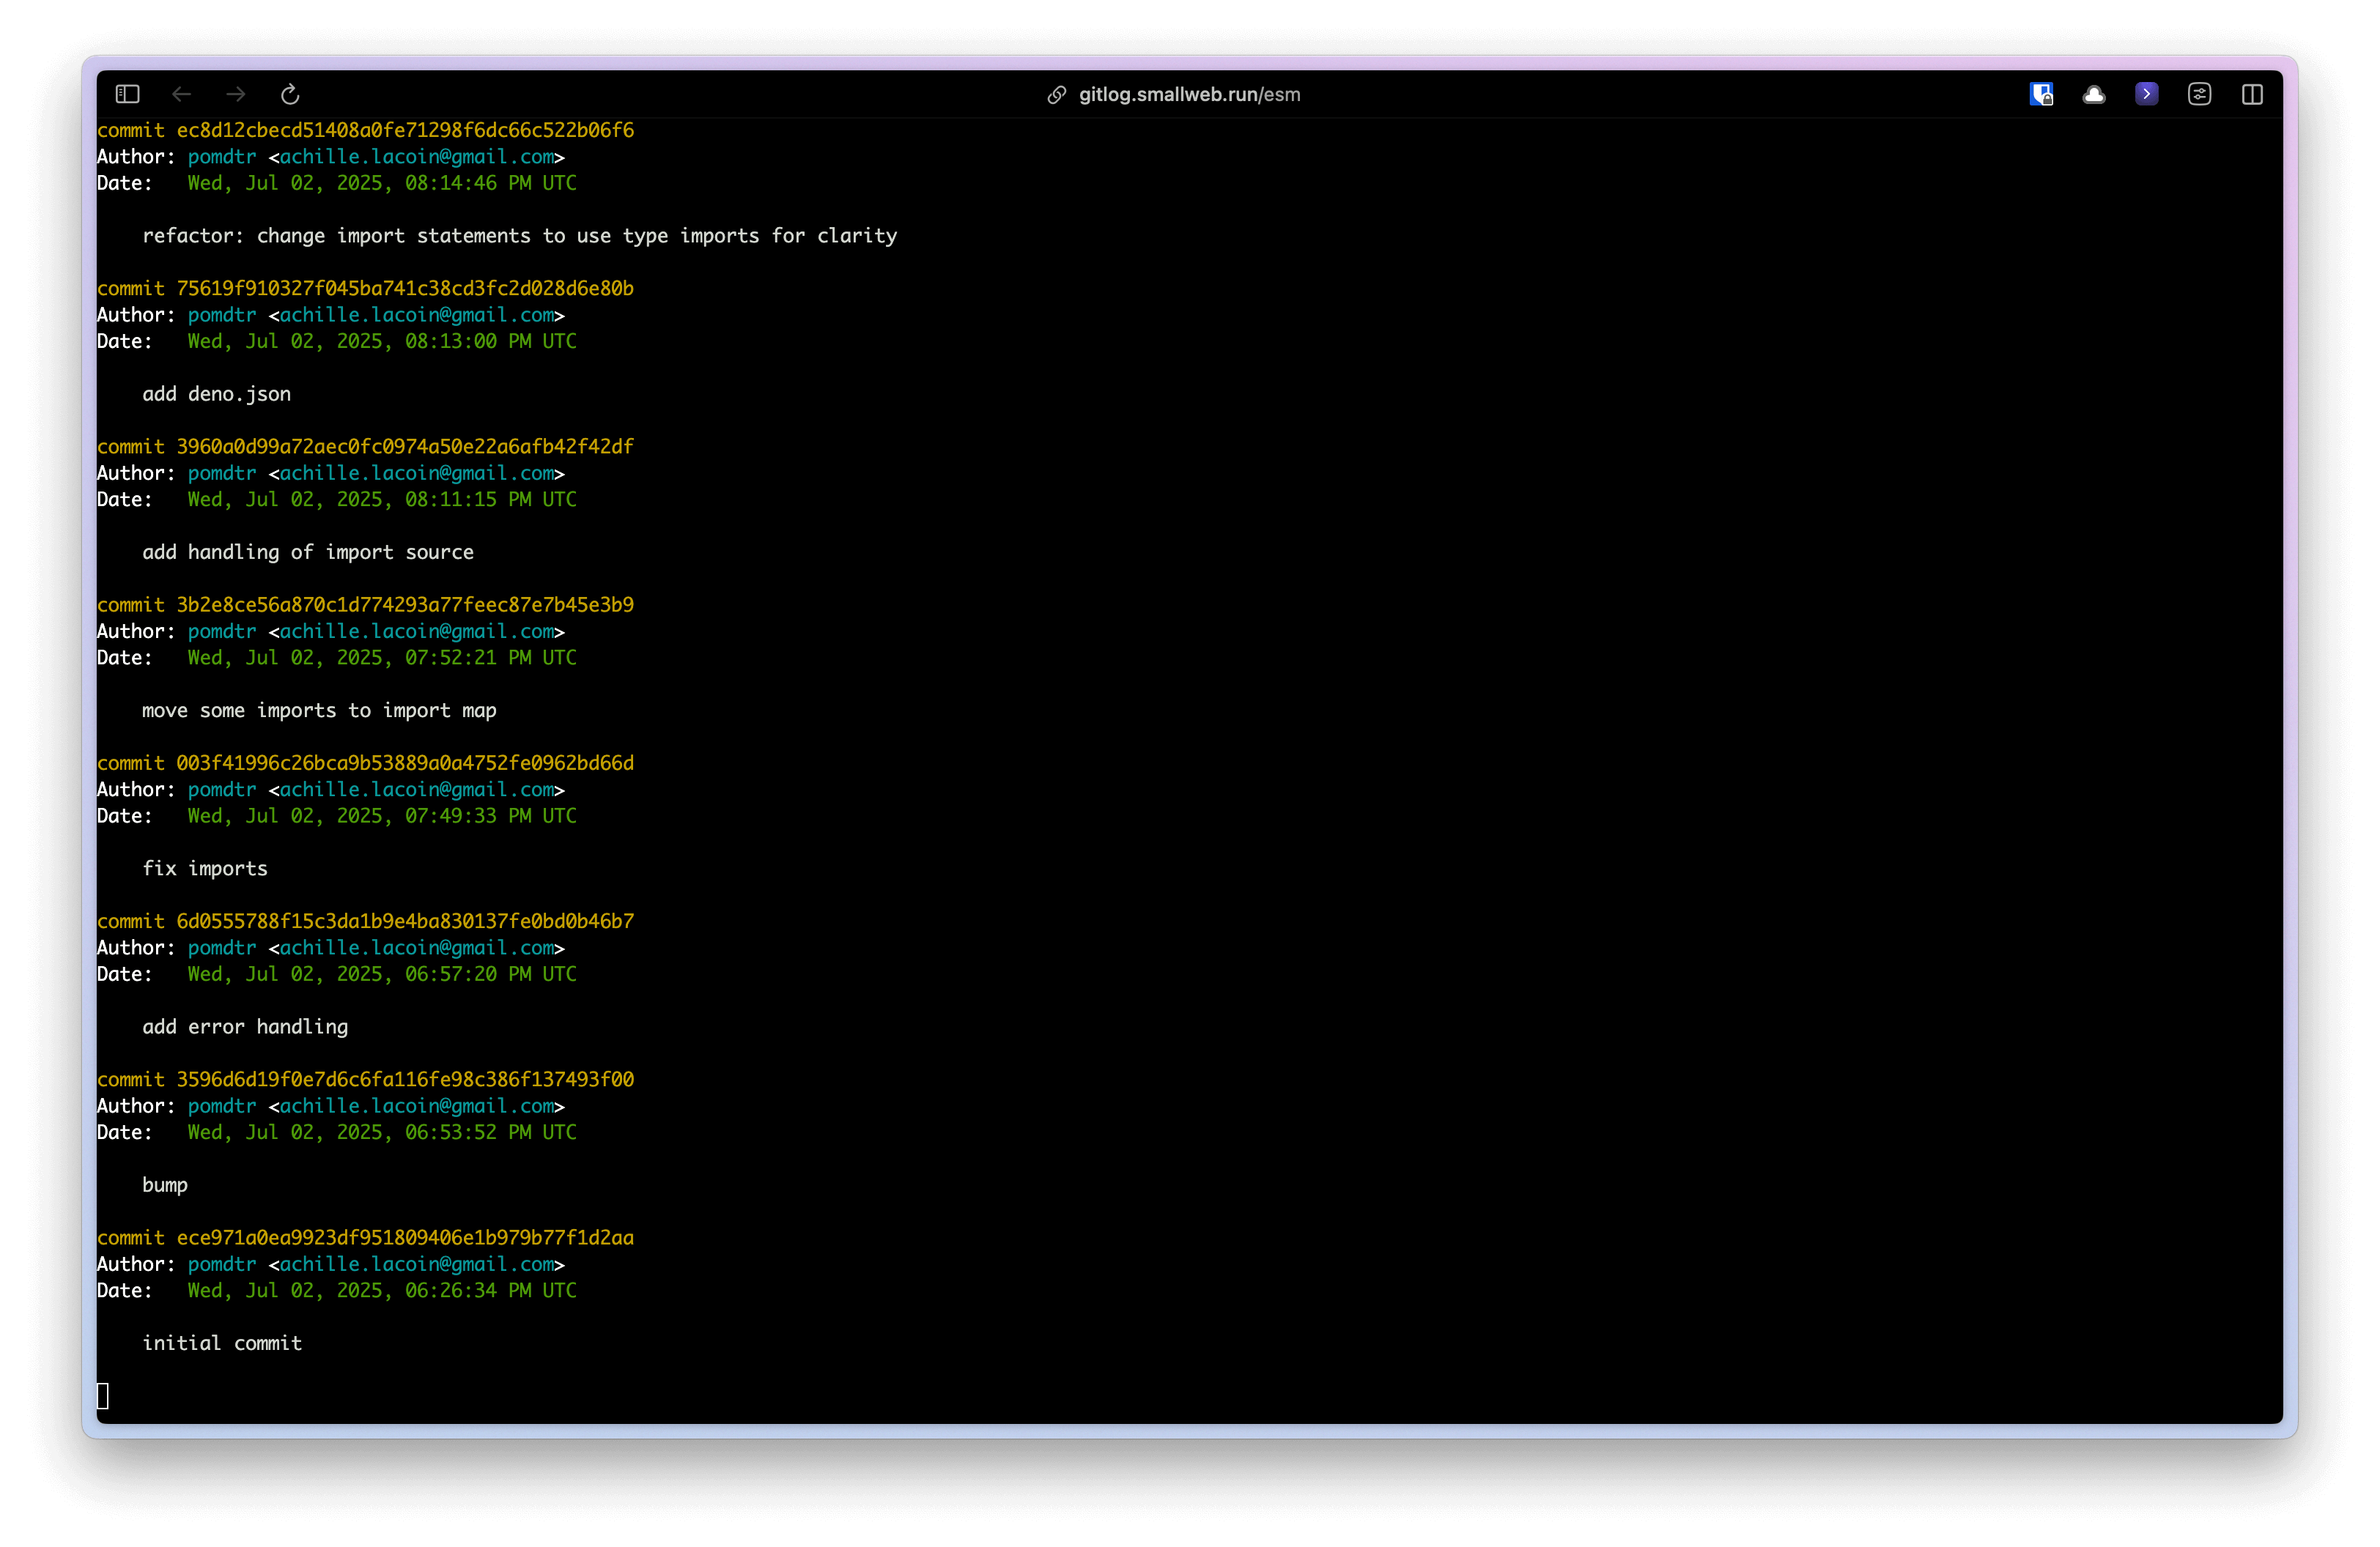Toggle the browser sidebar panel icon

click(127, 94)
